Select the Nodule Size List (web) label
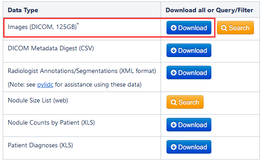Image resolution: width=264 pixels, height=165 pixels. pyautogui.click(x=38, y=101)
